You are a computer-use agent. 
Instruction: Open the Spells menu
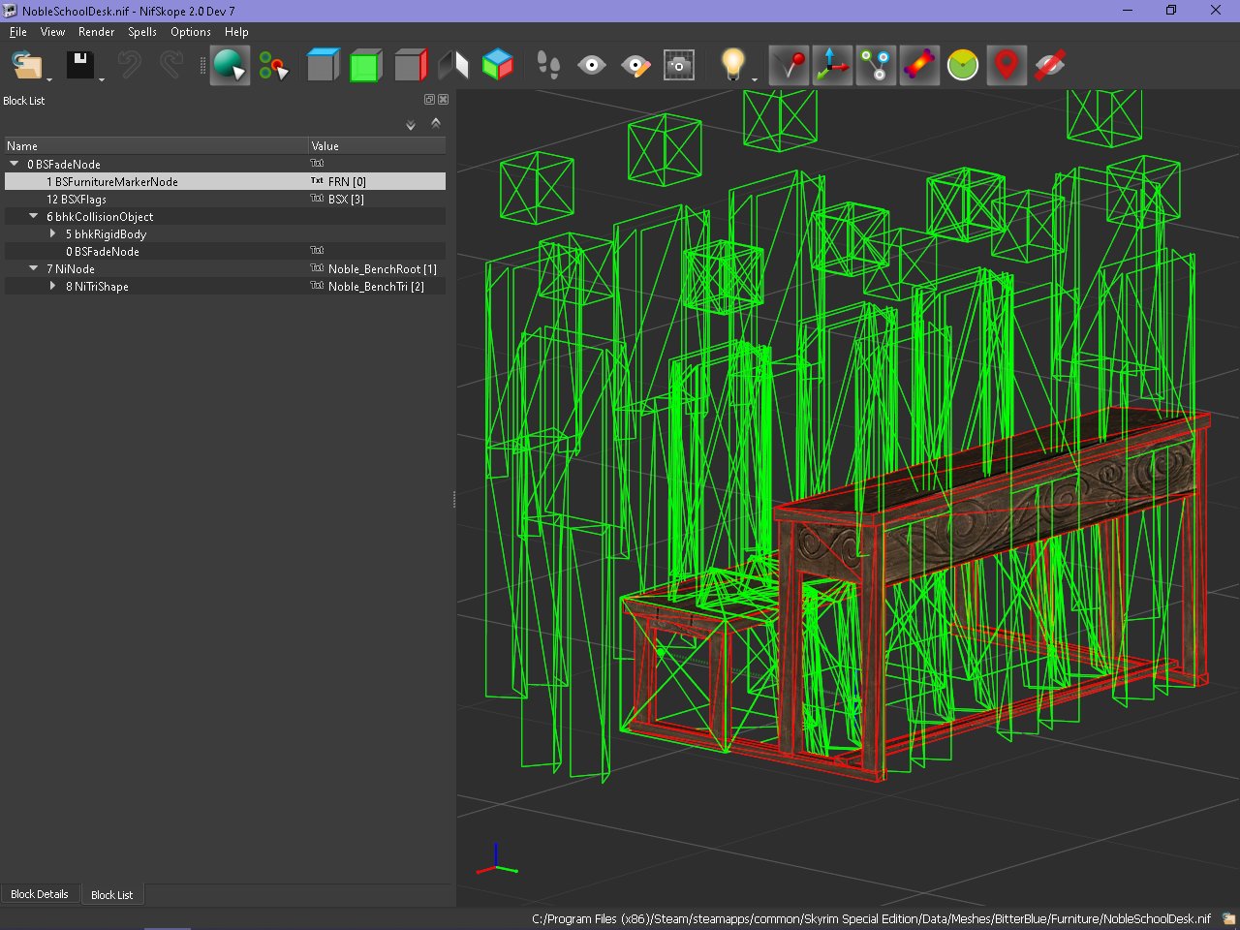(x=142, y=32)
